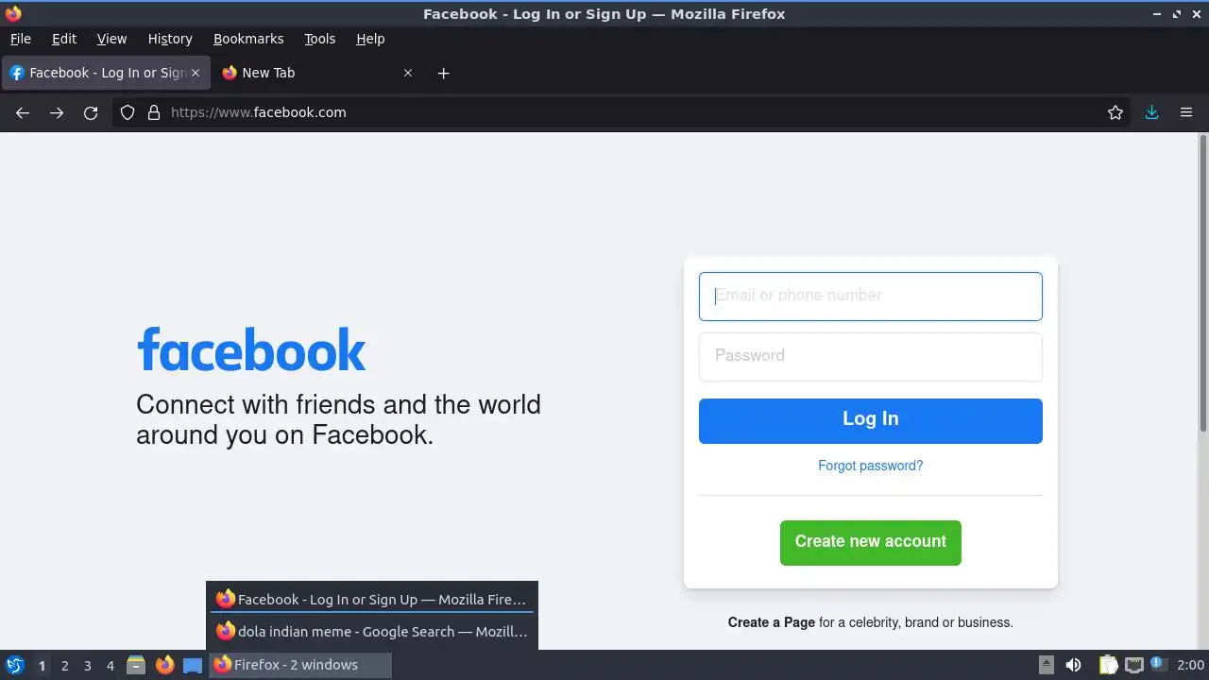Bookmark this page with the star

[1115, 112]
